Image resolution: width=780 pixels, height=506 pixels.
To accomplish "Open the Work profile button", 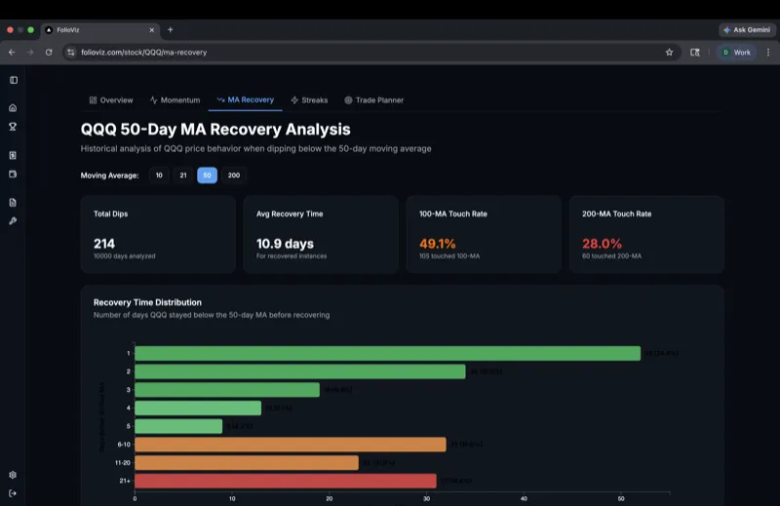I will point(736,53).
